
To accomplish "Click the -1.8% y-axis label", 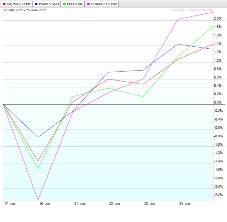I will click(x=218, y=178).
